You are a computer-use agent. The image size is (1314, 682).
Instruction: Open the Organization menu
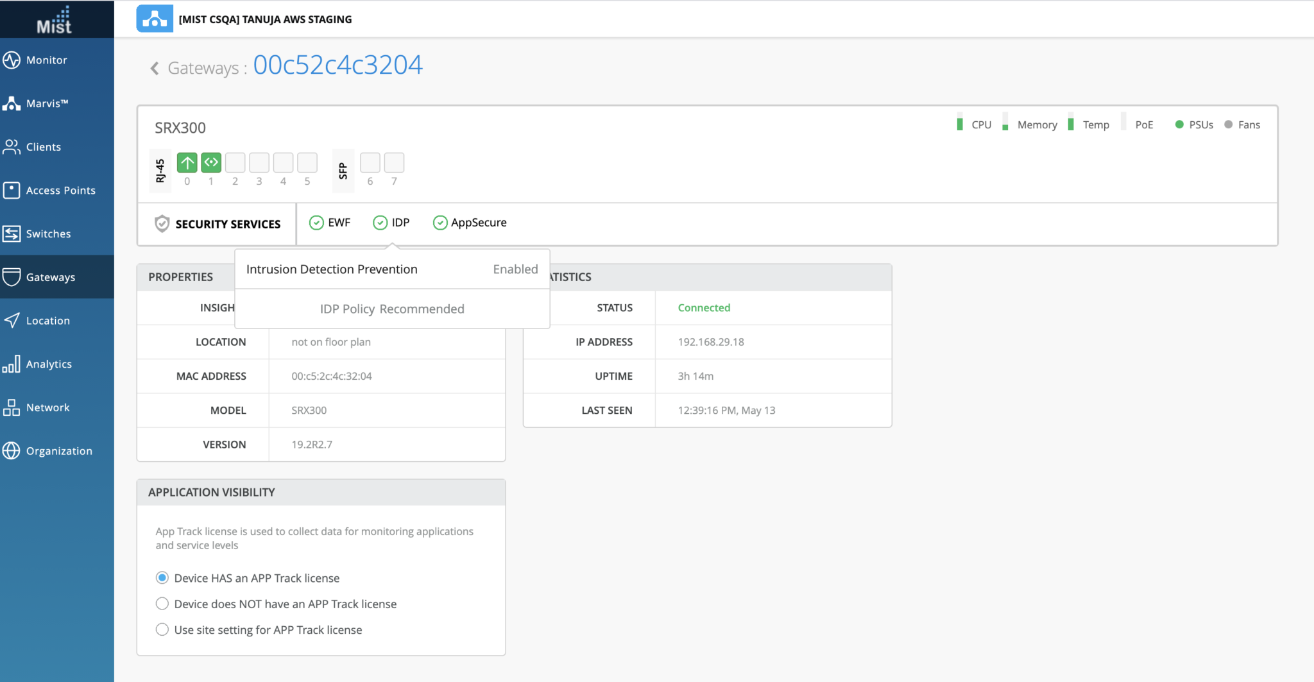point(58,450)
